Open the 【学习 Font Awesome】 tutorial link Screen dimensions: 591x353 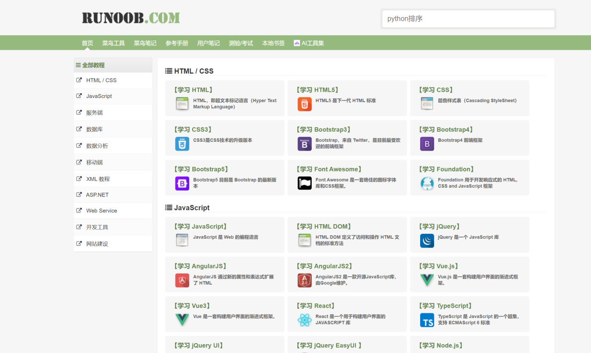click(329, 170)
